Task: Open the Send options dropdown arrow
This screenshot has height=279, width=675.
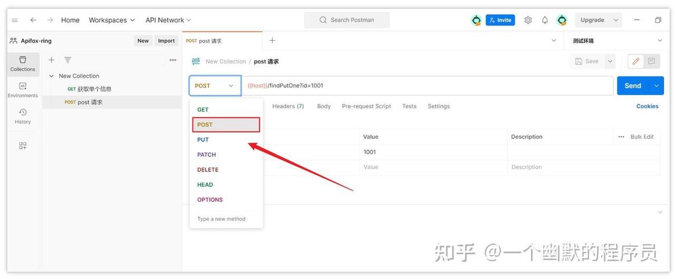Action: (656, 86)
